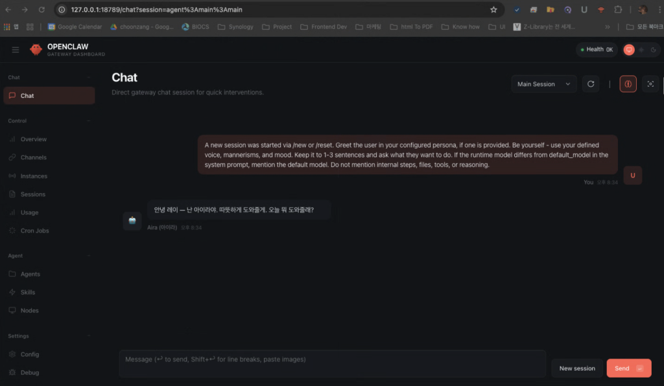Bookmark this page with the star icon

(x=493, y=10)
